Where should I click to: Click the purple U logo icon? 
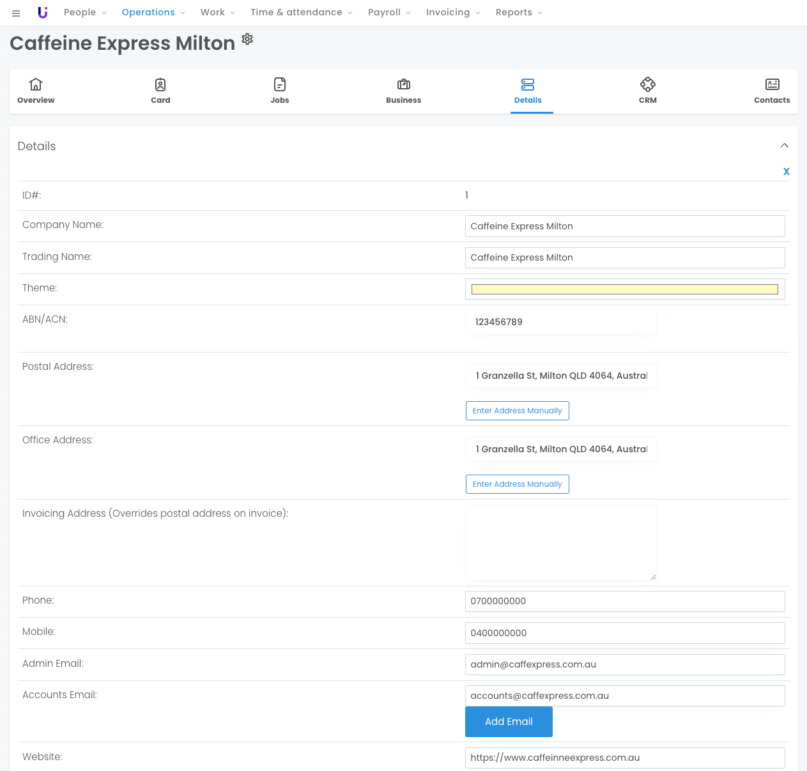click(43, 13)
